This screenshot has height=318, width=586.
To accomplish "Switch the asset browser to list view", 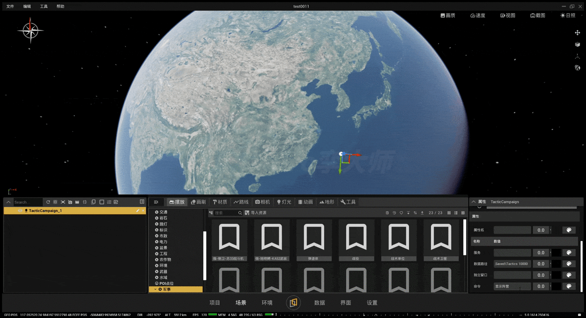I will pyautogui.click(x=456, y=213).
